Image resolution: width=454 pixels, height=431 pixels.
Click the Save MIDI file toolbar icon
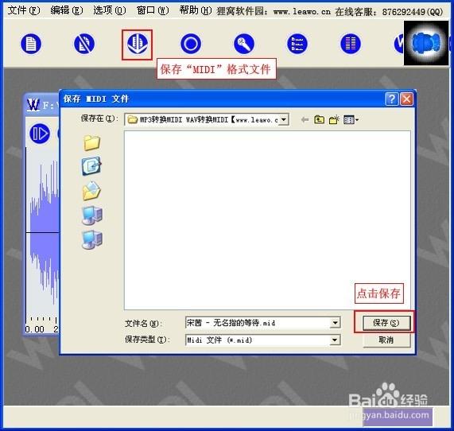point(138,44)
